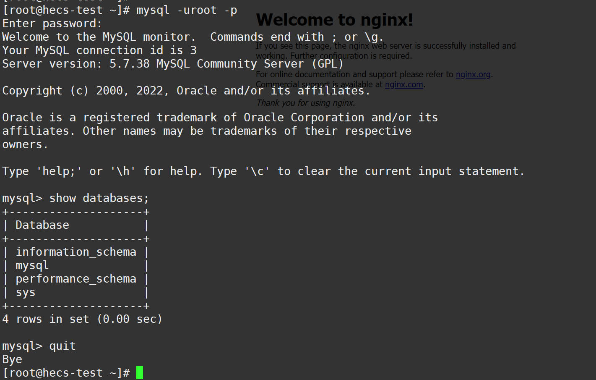
Task: Click "Your MySQL connection id is 3"
Action: coord(99,50)
